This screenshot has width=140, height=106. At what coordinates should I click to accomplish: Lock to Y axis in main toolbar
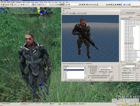53,4
